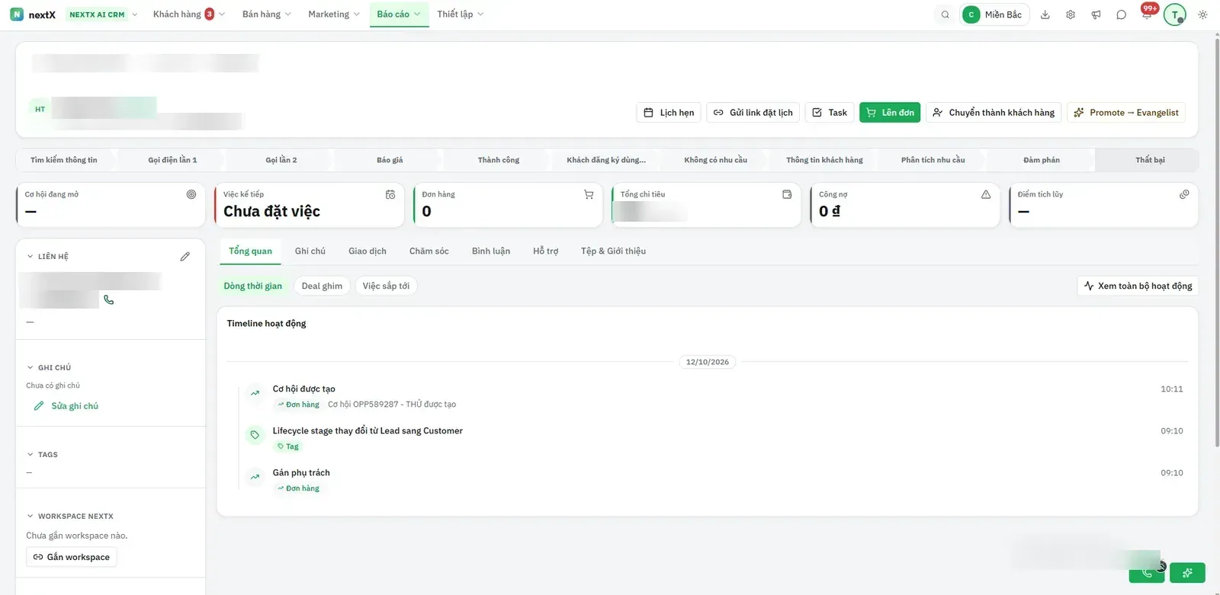Toggle the light/dark theme sun icon
The width and height of the screenshot is (1220, 595).
pyautogui.click(x=1202, y=14)
